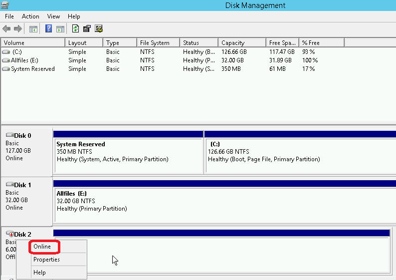Sort by the Layout column header

click(84, 43)
